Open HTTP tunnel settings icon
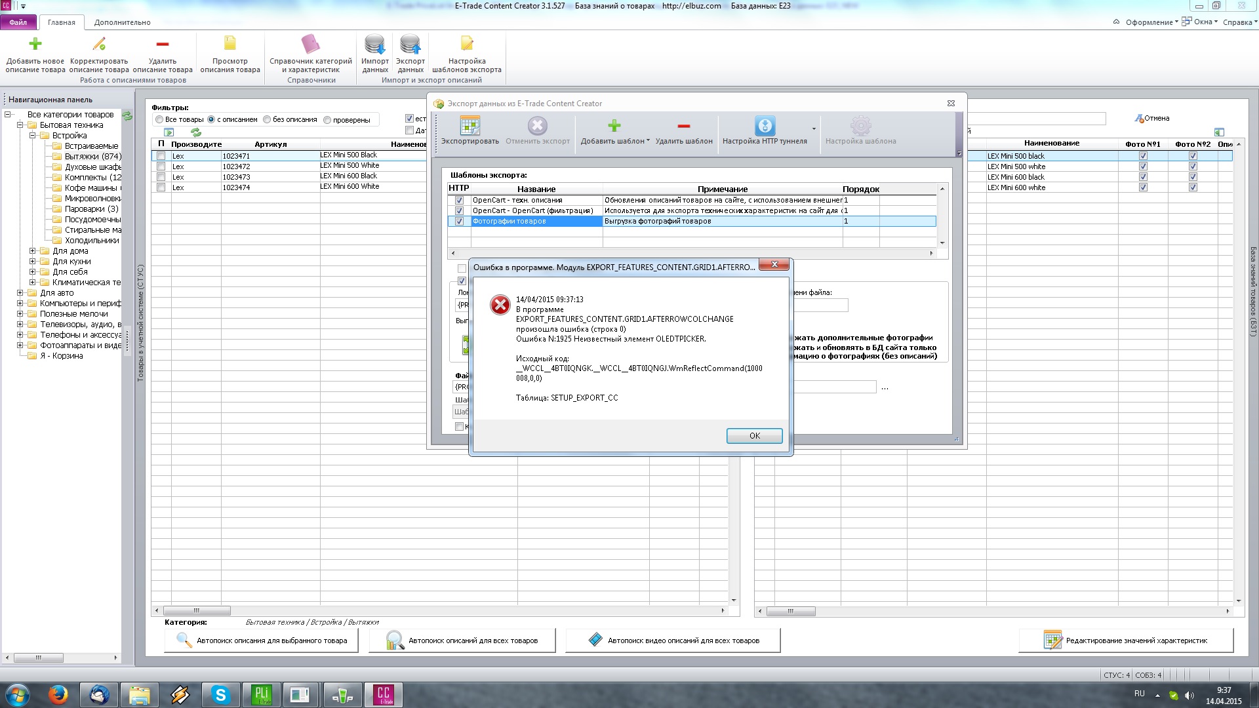The image size is (1259, 708). pos(765,125)
